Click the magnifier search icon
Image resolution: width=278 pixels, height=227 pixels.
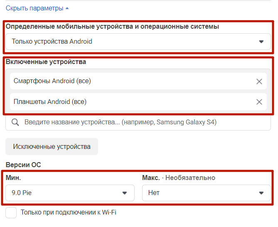tap(15, 122)
